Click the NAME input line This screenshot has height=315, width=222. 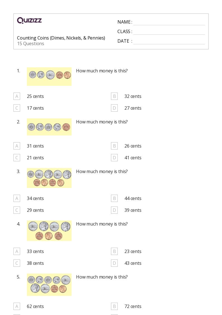pos(169,22)
